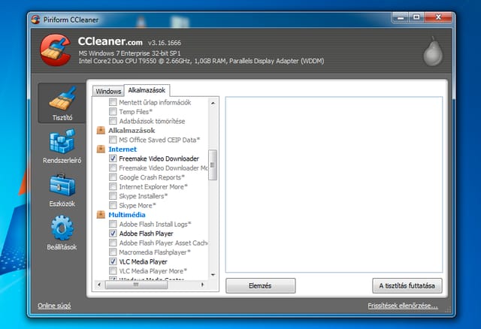
Task: Check Skype More option
Action: tap(113, 205)
